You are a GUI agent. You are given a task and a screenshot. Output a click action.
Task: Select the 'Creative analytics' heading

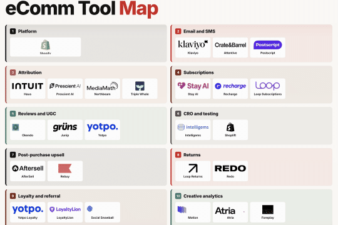click(203, 196)
